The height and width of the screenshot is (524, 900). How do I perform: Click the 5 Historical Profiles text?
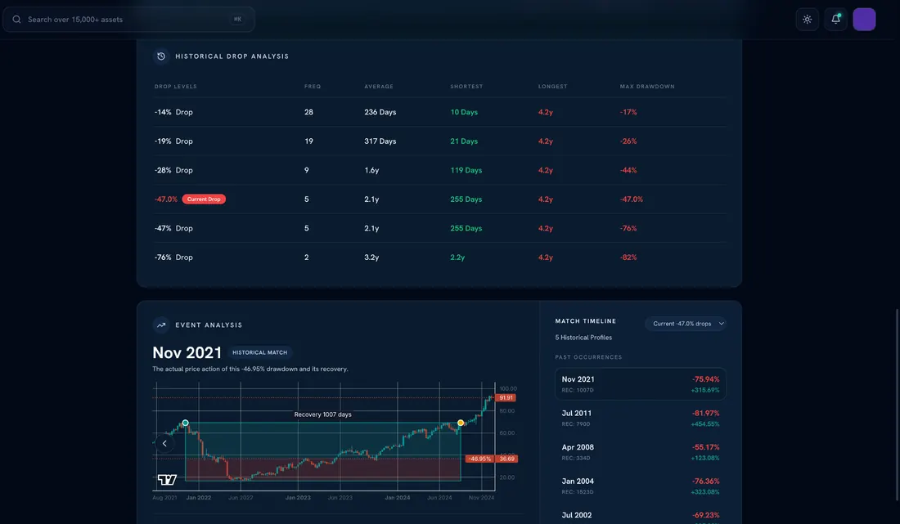(583, 338)
